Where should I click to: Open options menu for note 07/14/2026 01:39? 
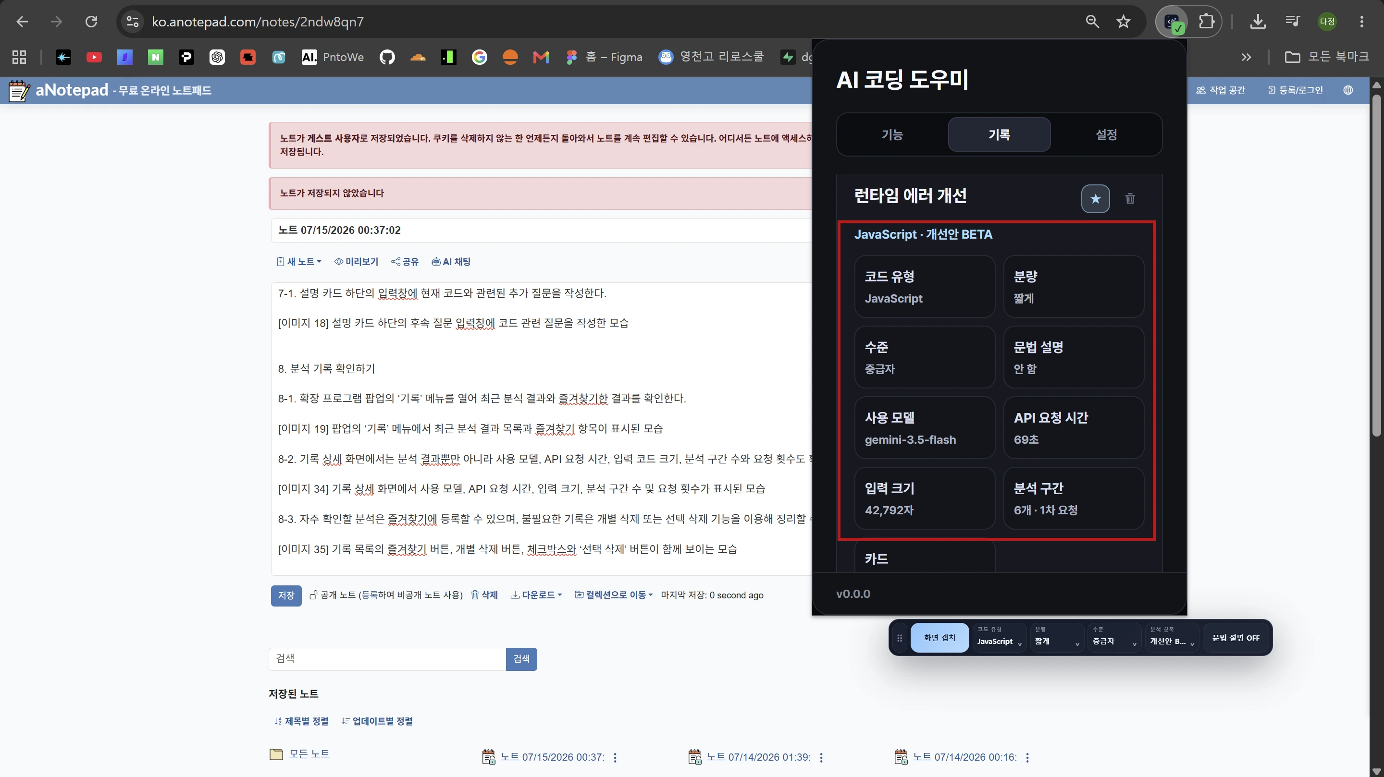(821, 758)
